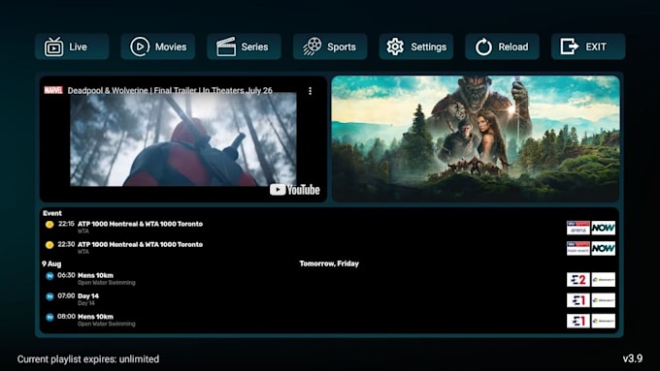Click Sky Sports Arena channel logo

(x=578, y=228)
